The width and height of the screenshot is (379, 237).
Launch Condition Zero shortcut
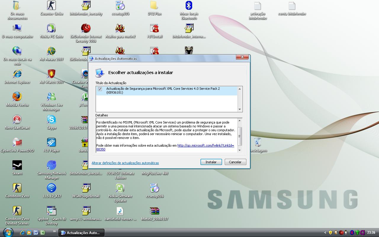[17, 190]
